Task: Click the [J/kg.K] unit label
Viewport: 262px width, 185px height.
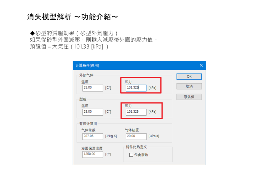Action: (111, 136)
